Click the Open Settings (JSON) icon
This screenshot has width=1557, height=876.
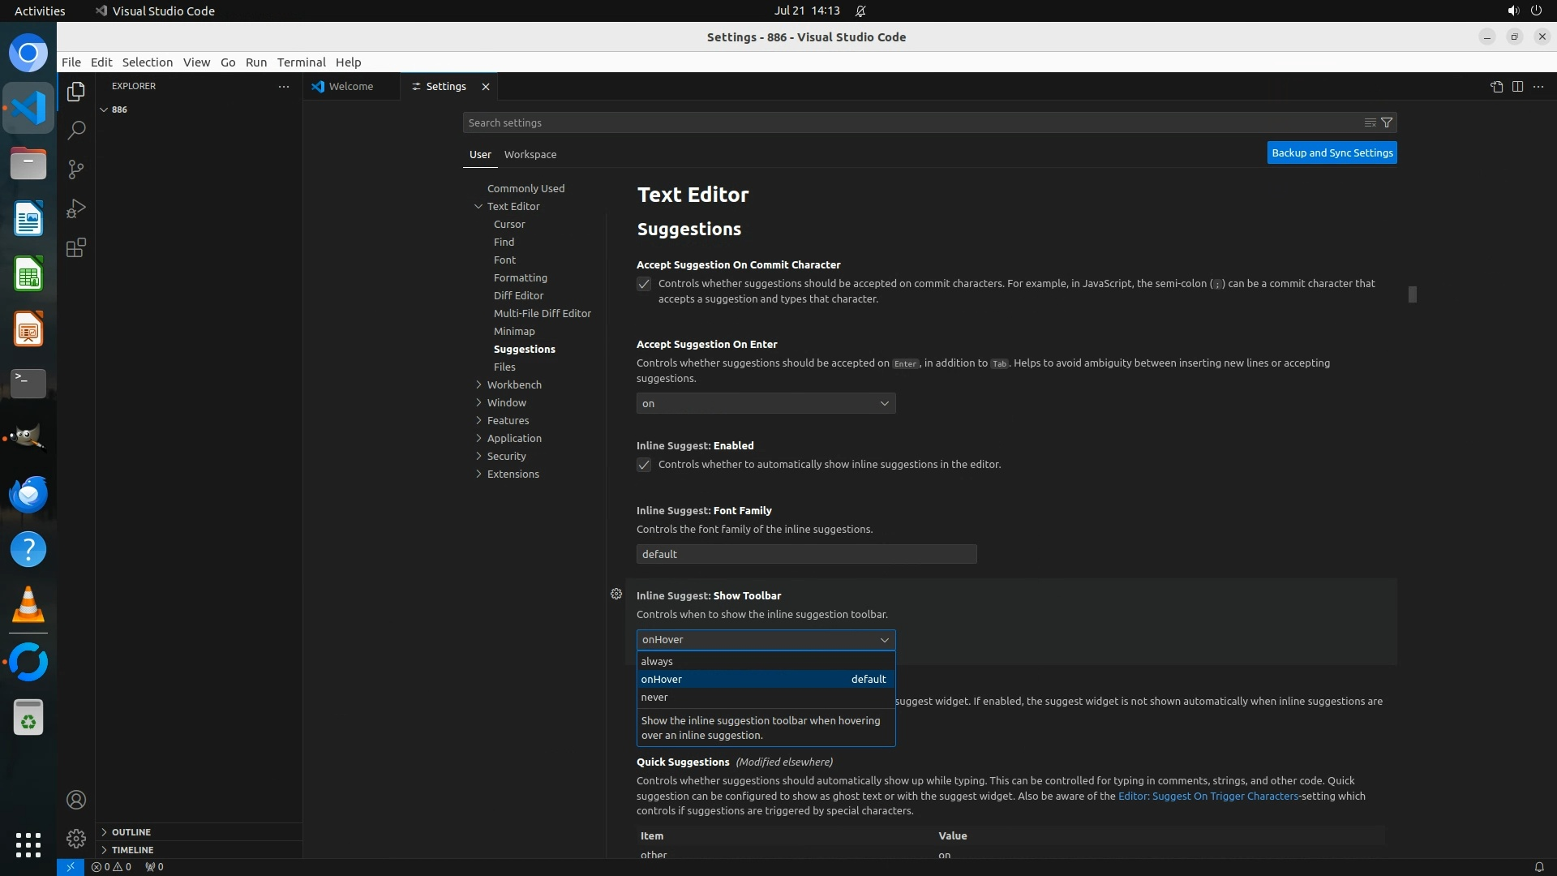pos(1496,87)
